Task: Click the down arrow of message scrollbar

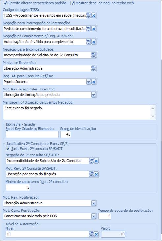Action: tap(153, 116)
